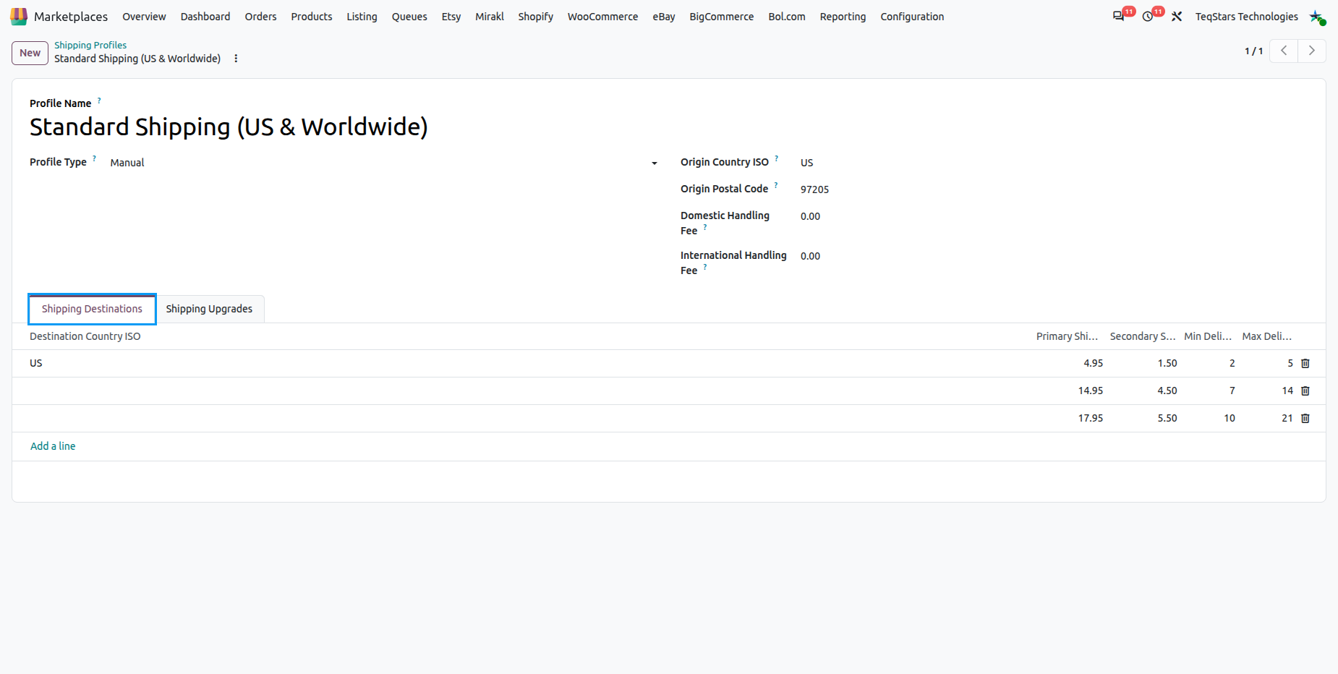This screenshot has width=1338, height=674.
Task: Show help tooltip for Profile Name
Action: (99, 101)
